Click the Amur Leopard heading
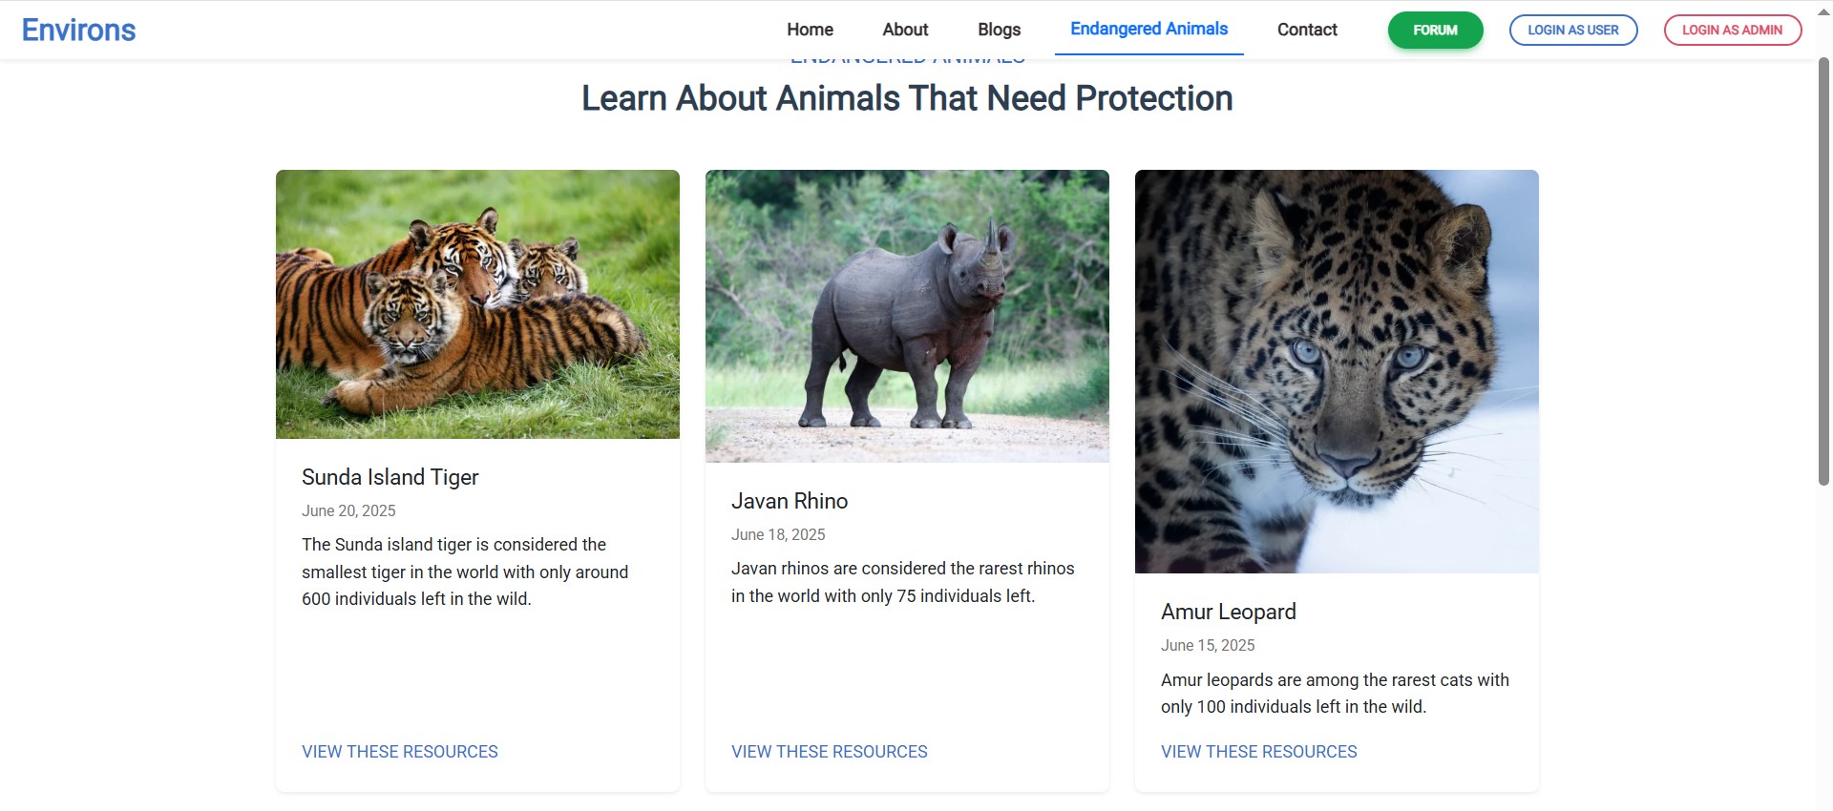This screenshot has width=1833, height=811. click(1228, 612)
